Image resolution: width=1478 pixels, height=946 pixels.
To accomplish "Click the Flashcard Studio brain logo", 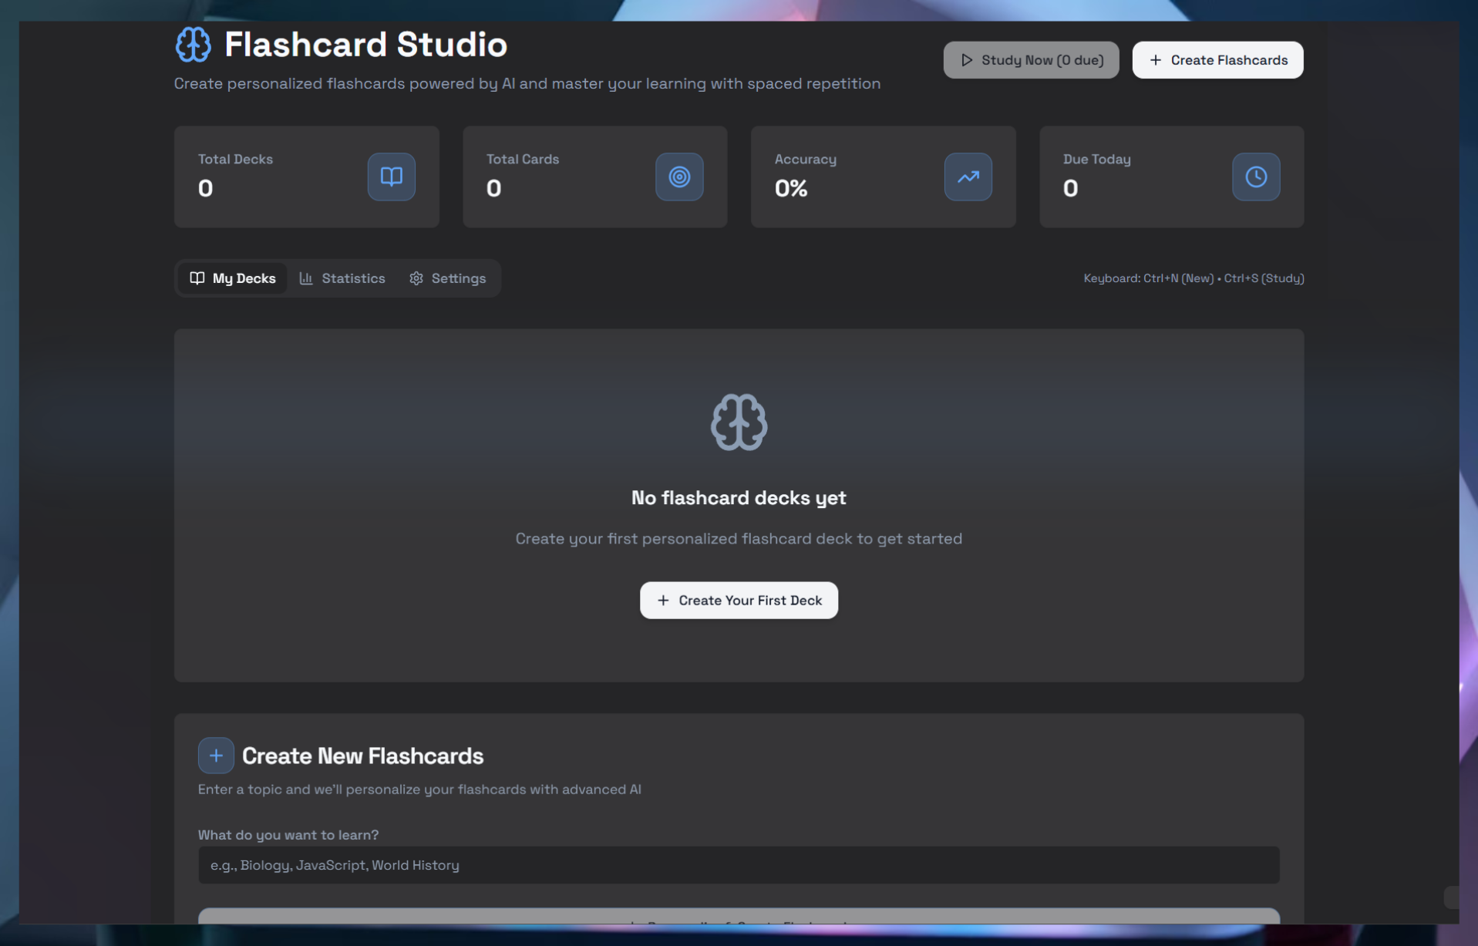I will tap(192, 44).
